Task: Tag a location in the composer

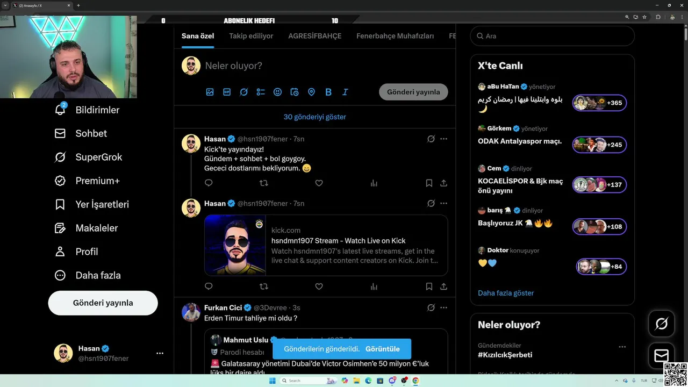Action: (311, 92)
